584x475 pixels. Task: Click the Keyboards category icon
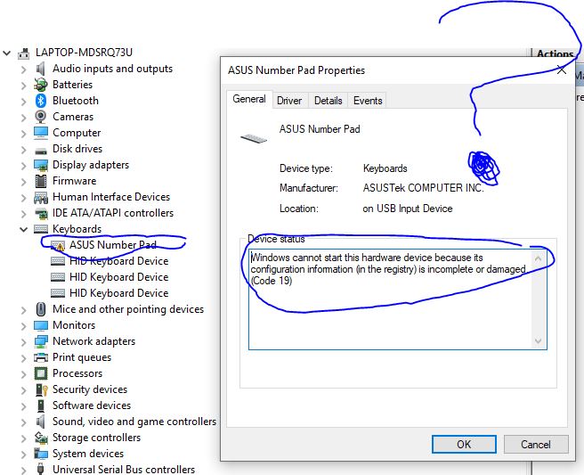click(41, 229)
